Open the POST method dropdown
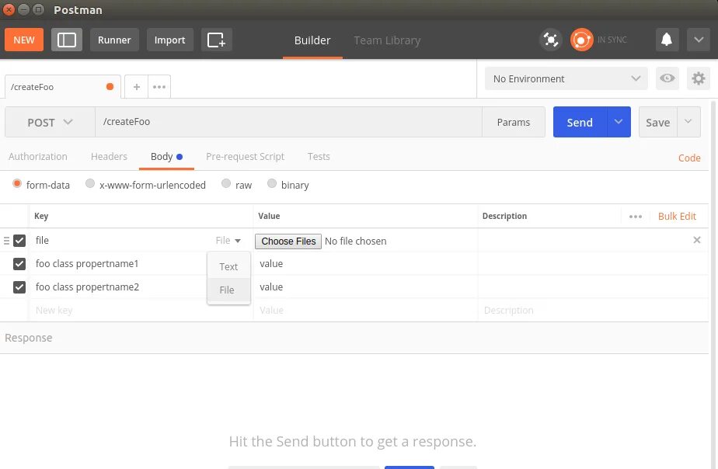The image size is (718, 469). [x=50, y=122]
